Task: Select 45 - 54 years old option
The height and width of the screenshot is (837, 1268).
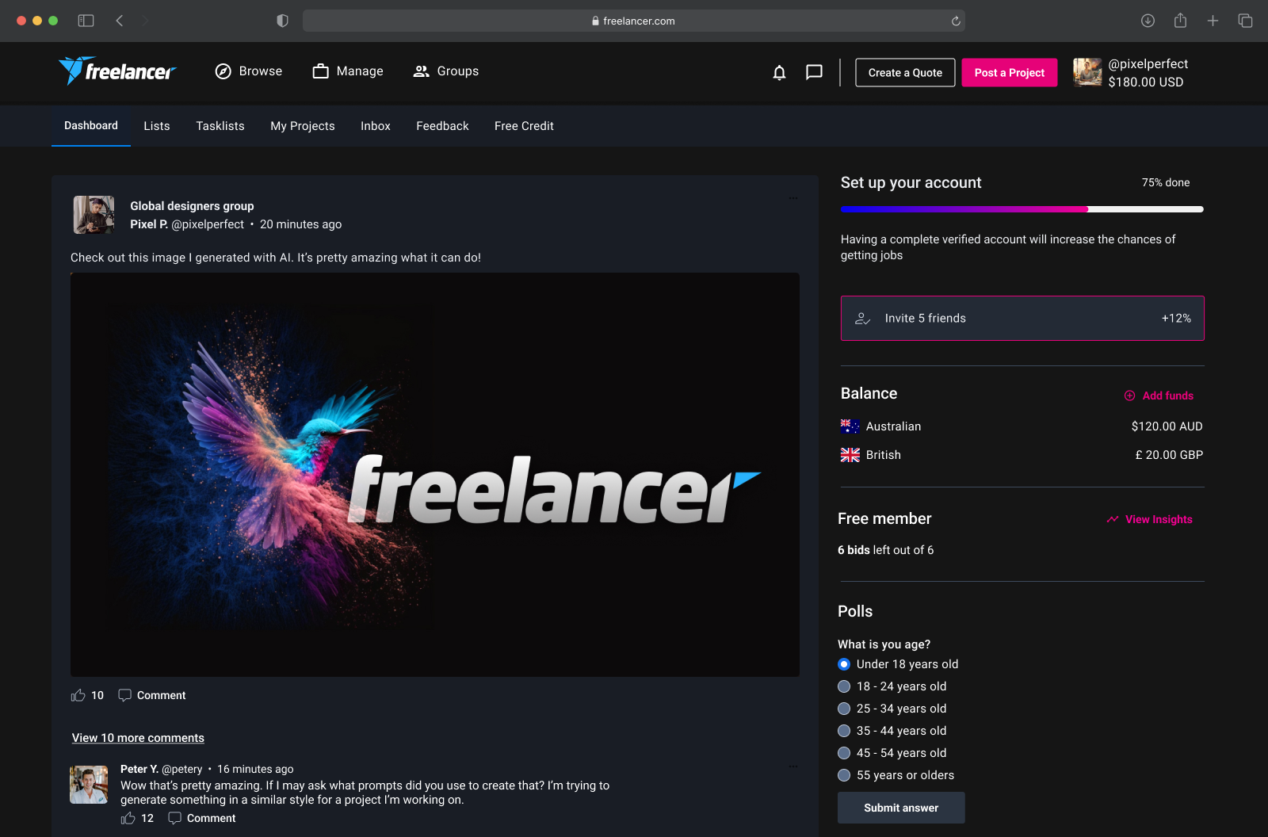Action: [x=844, y=753]
